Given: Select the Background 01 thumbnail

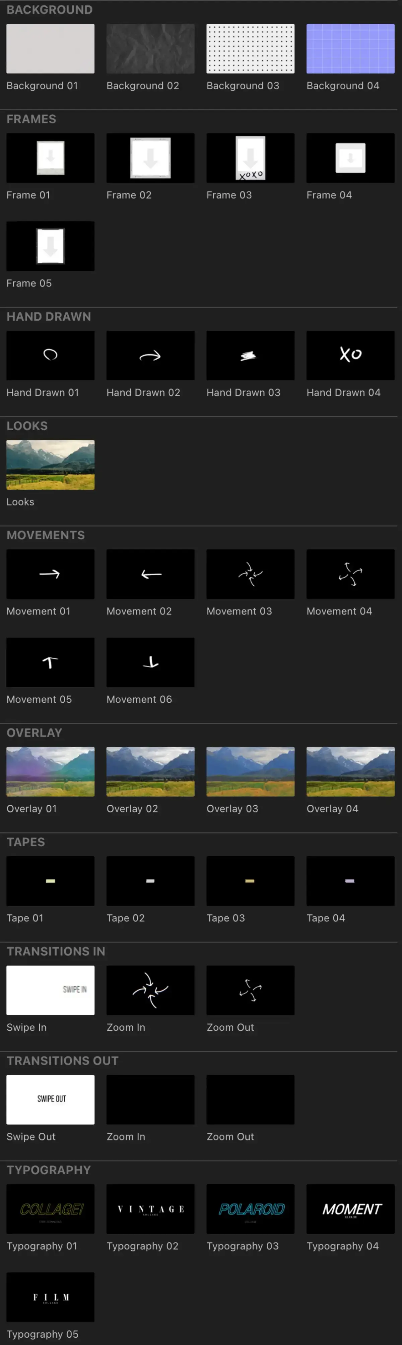Looking at the screenshot, I should tap(51, 49).
